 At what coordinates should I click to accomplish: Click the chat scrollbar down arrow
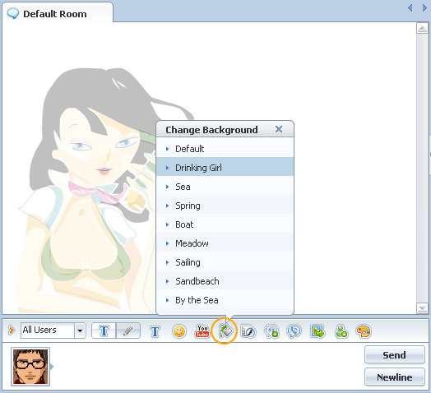[422, 308]
